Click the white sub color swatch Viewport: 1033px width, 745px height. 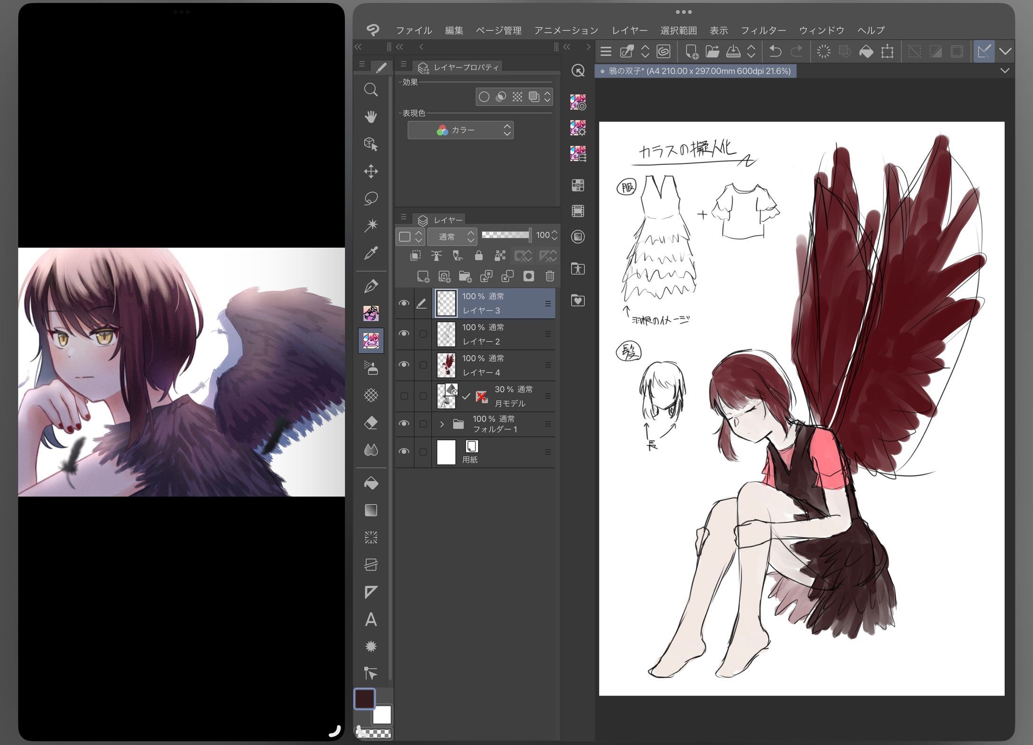(x=382, y=715)
